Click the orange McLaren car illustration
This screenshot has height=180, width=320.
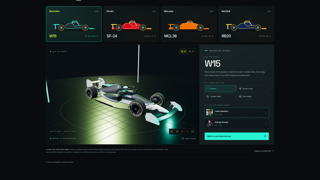(189, 26)
